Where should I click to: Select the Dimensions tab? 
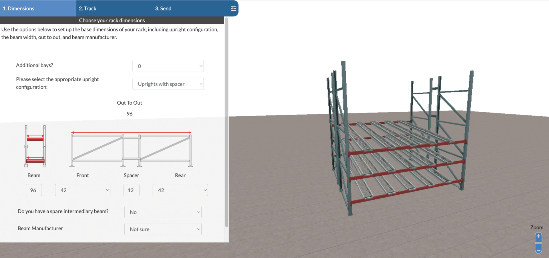pos(19,8)
